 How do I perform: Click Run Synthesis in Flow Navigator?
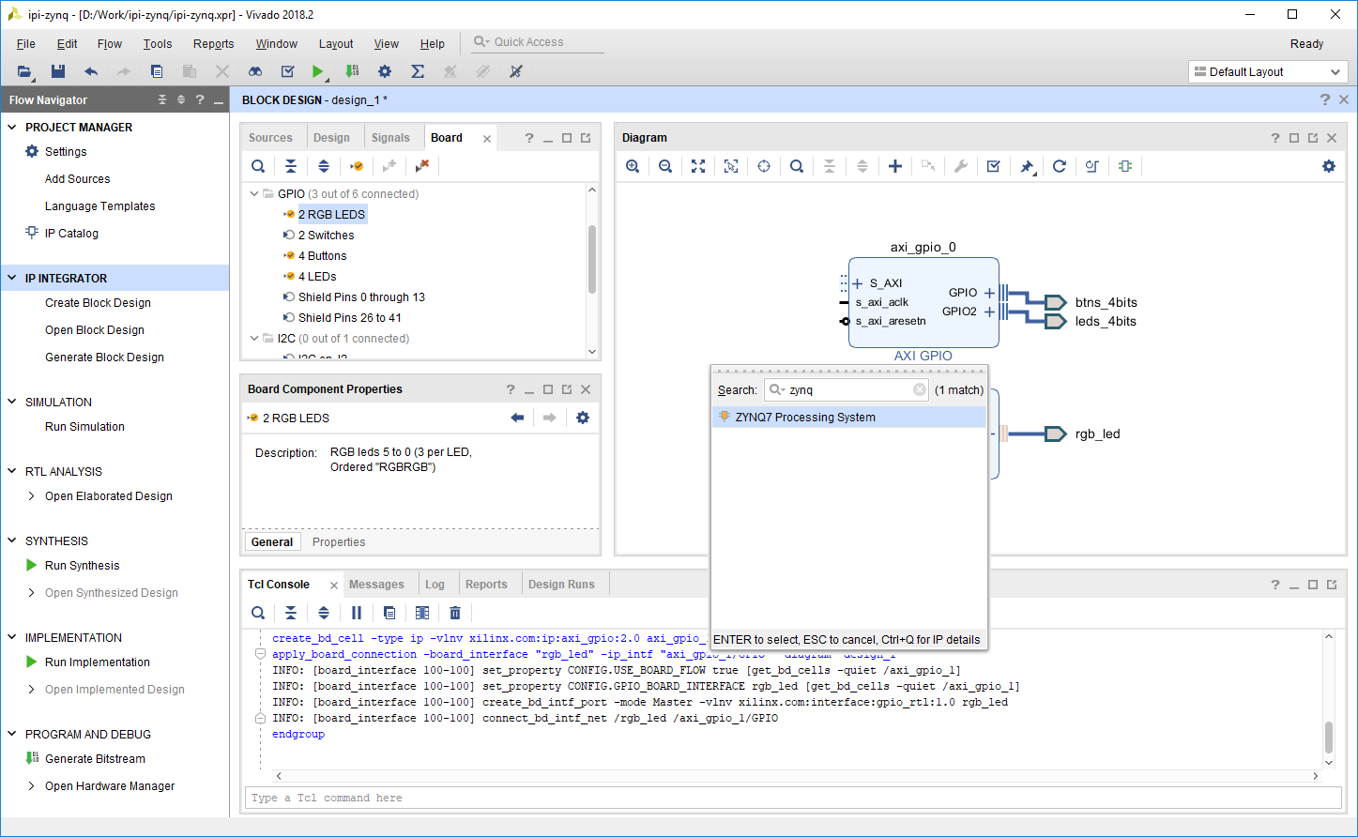point(83,566)
